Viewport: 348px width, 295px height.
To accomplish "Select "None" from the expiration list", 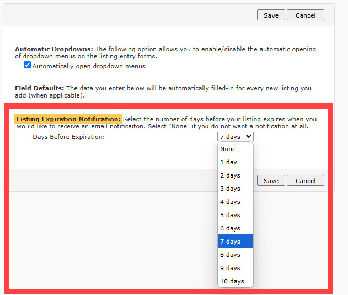I will (x=228, y=149).
